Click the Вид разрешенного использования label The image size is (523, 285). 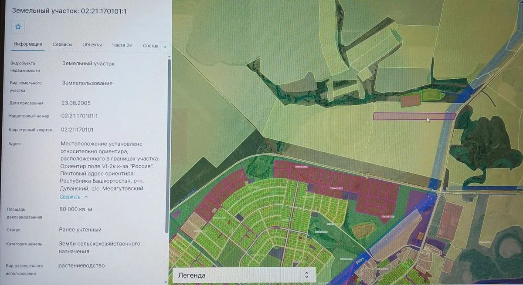(x=24, y=269)
